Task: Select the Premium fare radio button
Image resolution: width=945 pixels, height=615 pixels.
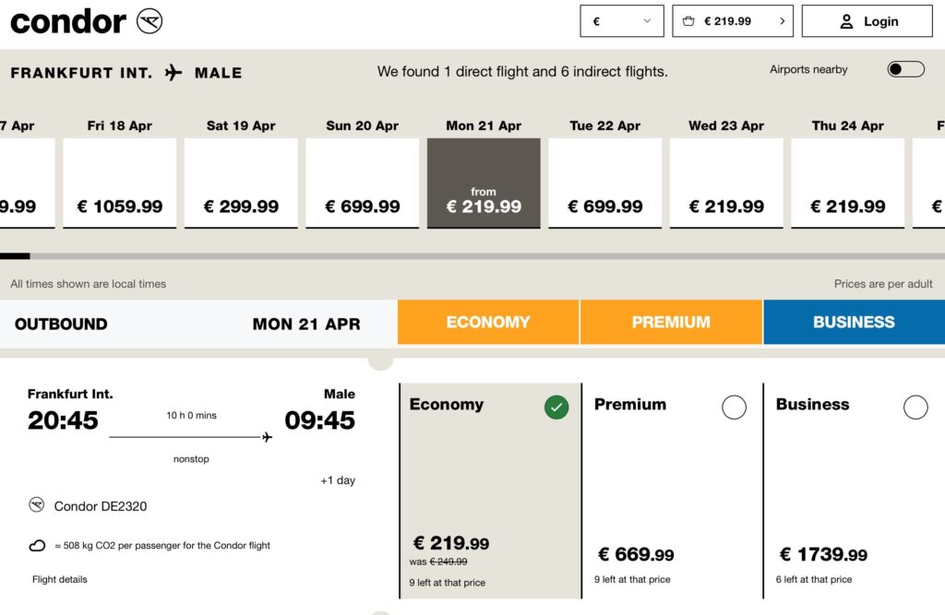Action: (x=734, y=408)
